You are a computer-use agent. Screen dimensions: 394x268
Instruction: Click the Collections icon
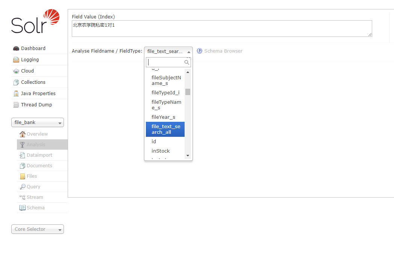point(16,82)
